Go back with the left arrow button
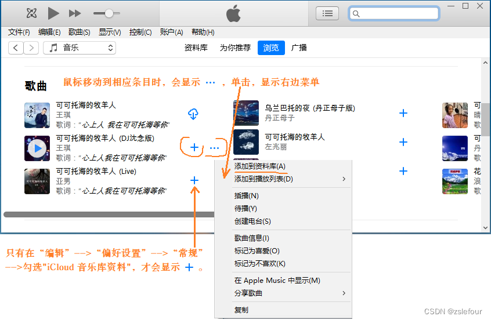Screen dimensions: 491x320 click(16, 48)
